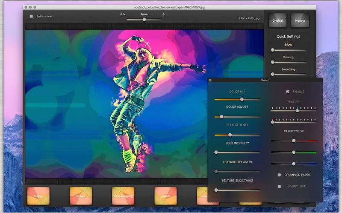This screenshot has width=342, height=213.
Task: Uncheck the Enable checkbox in Sketch panel
Action: click(288, 92)
